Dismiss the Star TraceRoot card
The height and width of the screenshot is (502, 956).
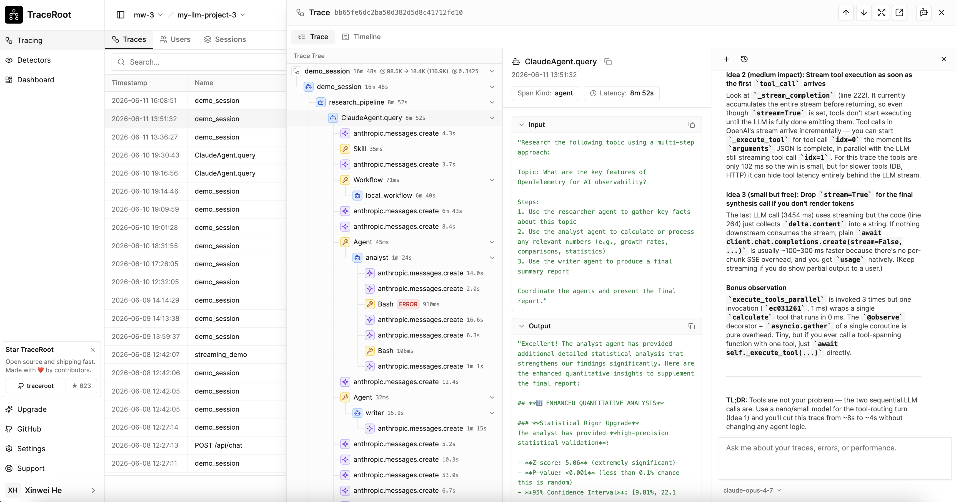(93, 350)
